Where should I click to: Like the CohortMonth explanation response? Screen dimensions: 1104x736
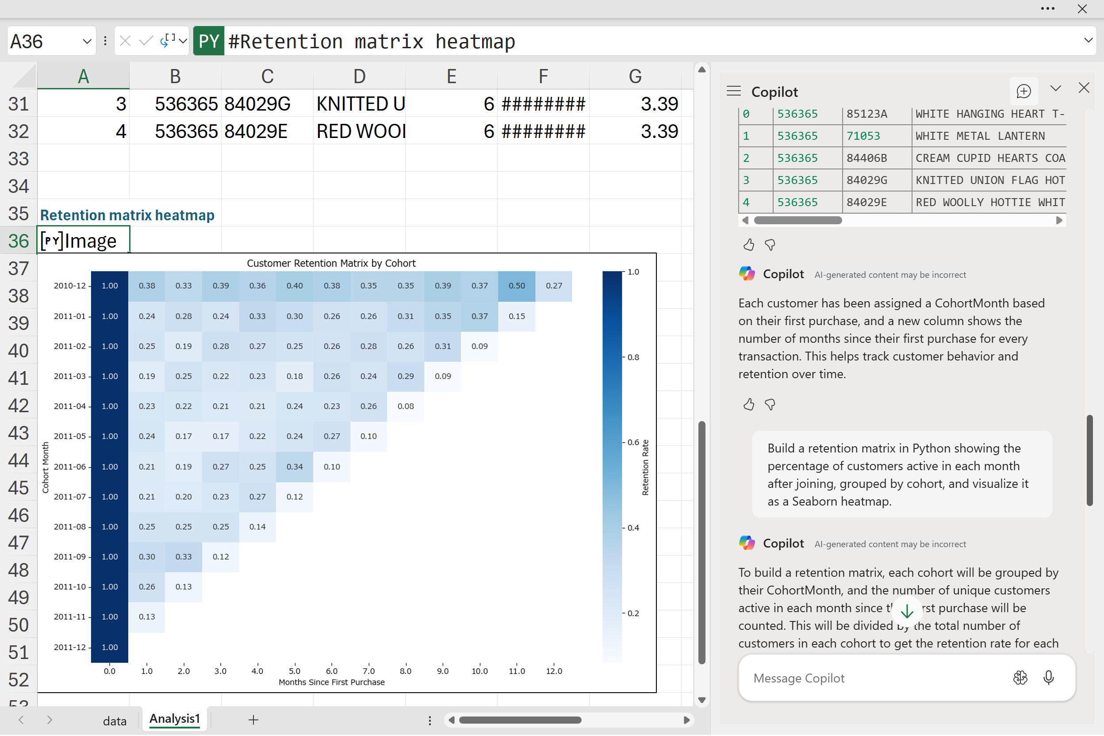[x=749, y=404]
